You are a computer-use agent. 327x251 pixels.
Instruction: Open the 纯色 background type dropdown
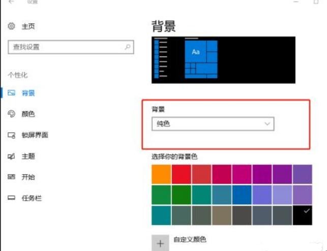point(213,124)
